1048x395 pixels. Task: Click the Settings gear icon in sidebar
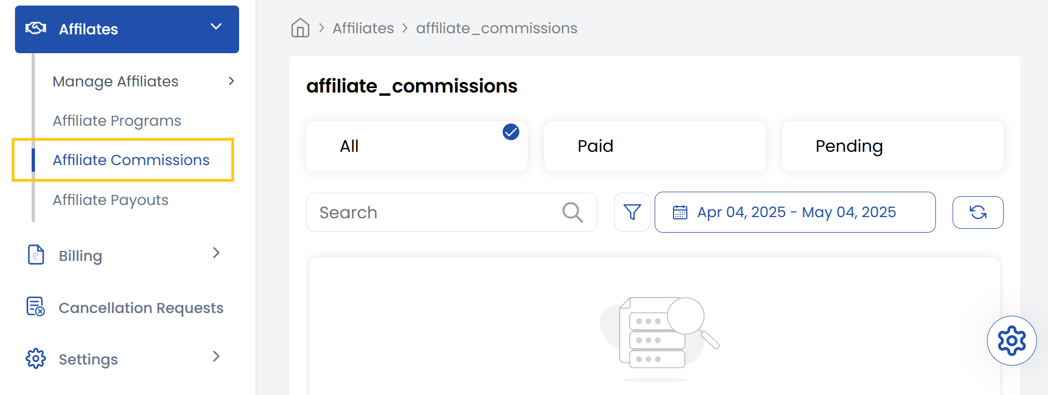pyautogui.click(x=36, y=358)
